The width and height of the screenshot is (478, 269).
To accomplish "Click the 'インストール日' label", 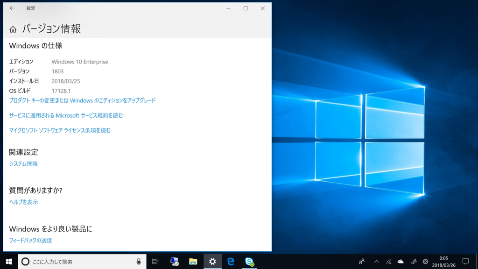I will tap(24, 81).
